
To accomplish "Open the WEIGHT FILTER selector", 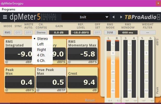I will pos(148,32).
